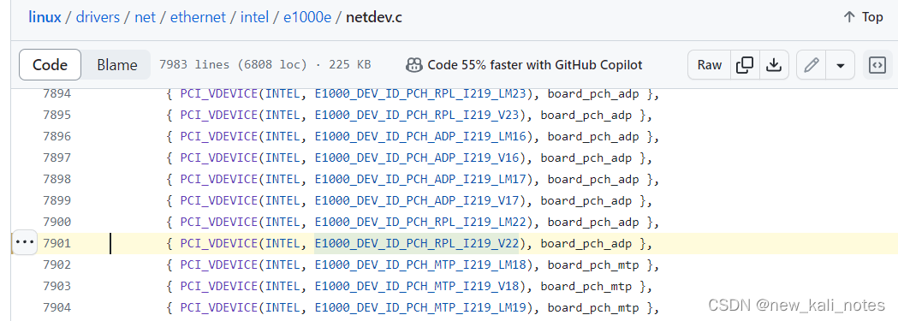Image resolution: width=898 pixels, height=321 pixels.
Task: Switch to Code view tab
Action: 50,65
